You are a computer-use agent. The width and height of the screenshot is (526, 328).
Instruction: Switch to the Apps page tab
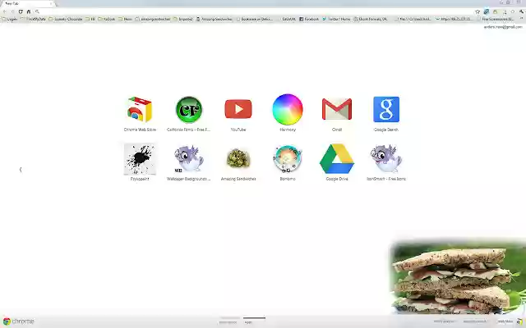pos(254,321)
